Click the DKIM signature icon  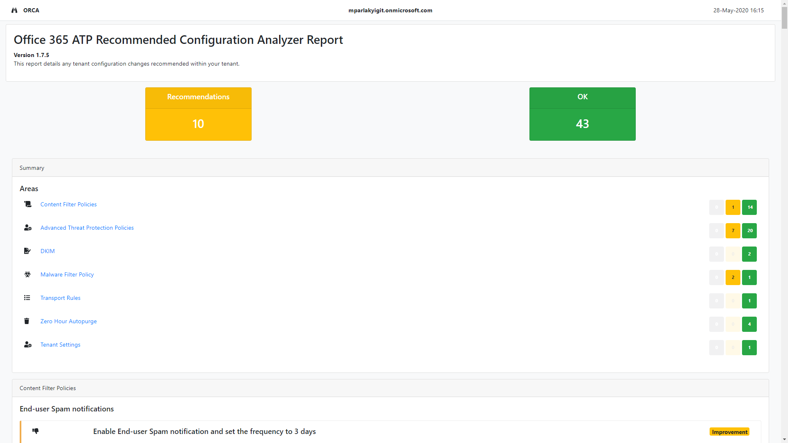27,251
